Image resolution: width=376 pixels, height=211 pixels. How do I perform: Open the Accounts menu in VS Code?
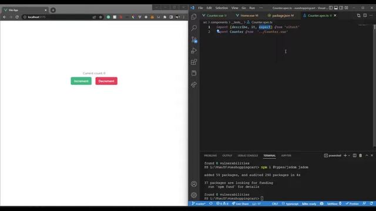[x=194, y=184]
